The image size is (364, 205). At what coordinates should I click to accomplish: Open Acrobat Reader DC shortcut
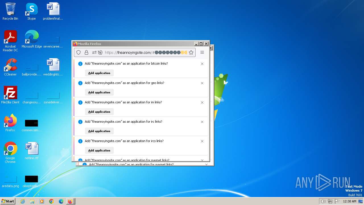(10, 41)
